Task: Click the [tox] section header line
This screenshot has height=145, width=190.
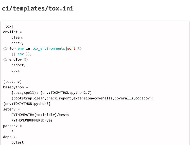Action: (8, 26)
